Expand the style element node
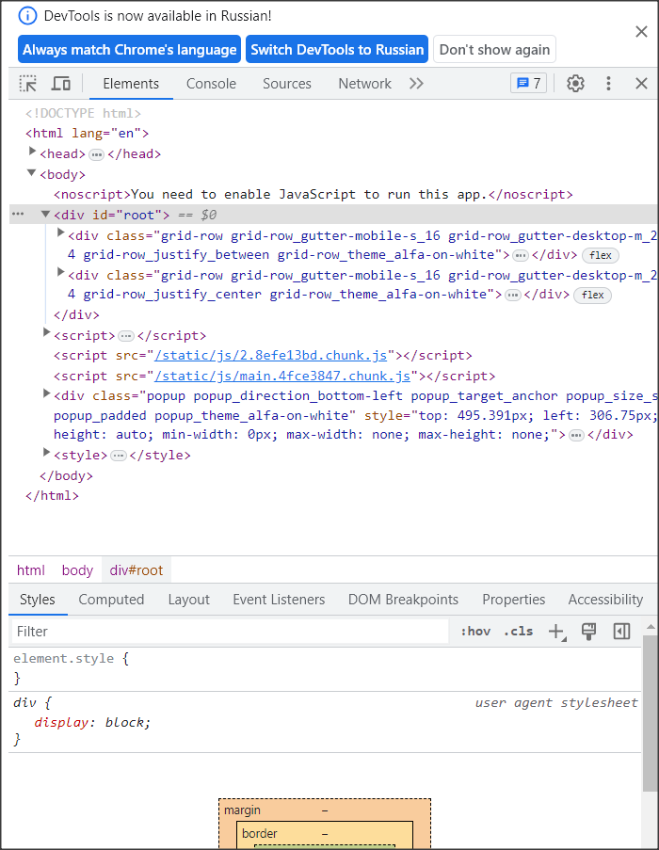 point(47,452)
